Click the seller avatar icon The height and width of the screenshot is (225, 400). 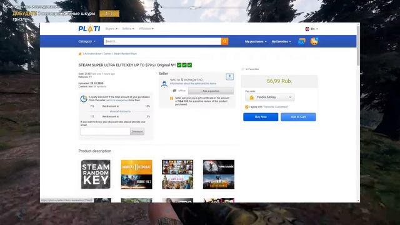point(164,84)
